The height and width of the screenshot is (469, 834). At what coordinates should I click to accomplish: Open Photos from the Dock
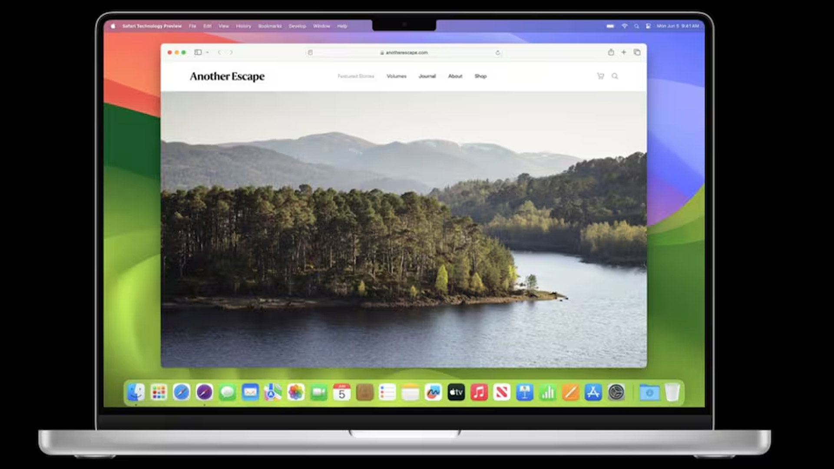tap(295, 392)
